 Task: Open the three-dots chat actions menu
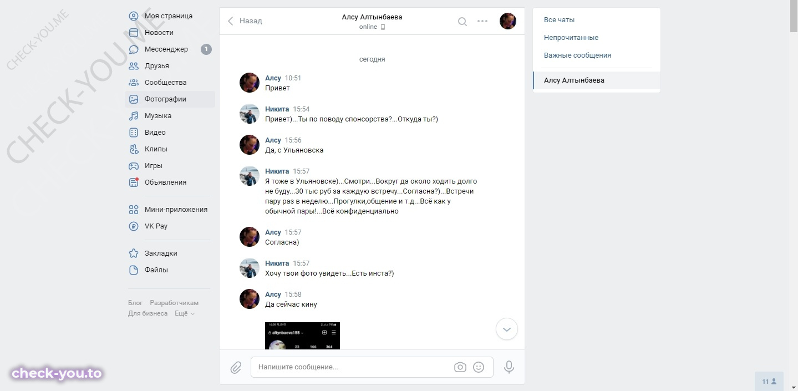point(482,22)
